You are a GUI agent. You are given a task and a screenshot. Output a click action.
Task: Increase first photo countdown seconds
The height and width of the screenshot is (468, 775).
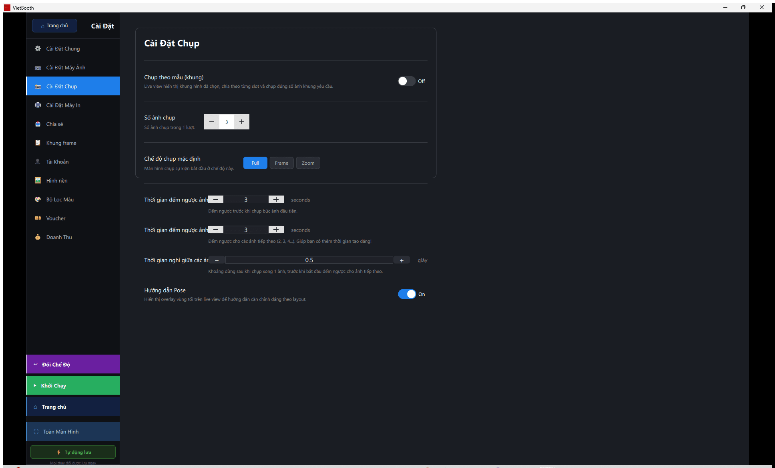(x=276, y=200)
